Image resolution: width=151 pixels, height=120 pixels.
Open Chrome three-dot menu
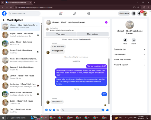148,7
